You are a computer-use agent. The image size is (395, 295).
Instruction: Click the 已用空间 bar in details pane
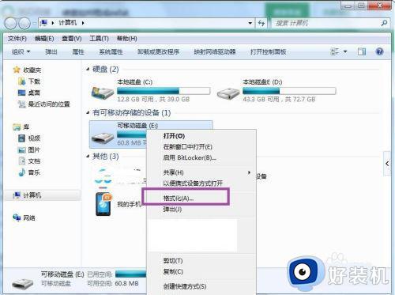(x=131, y=274)
